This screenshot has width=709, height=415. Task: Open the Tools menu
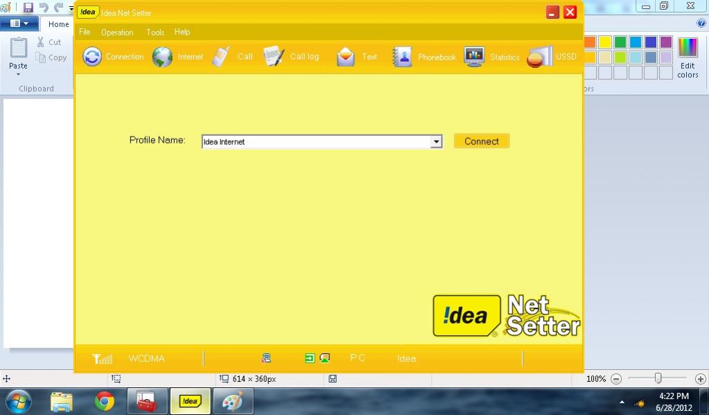tap(155, 32)
